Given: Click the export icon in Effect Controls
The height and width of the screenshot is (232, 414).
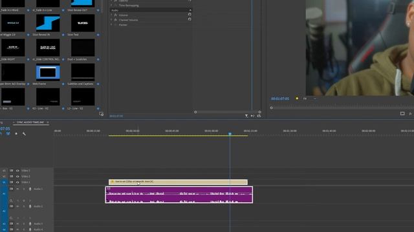Looking at the screenshot, I should click(259, 116).
